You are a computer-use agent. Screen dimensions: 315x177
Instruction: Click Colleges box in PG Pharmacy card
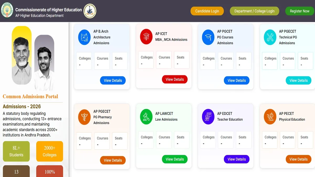pyautogui.click(x=84, y=141)
